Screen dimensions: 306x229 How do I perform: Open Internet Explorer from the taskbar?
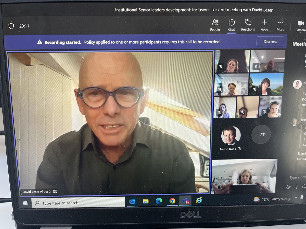(199, 200)
